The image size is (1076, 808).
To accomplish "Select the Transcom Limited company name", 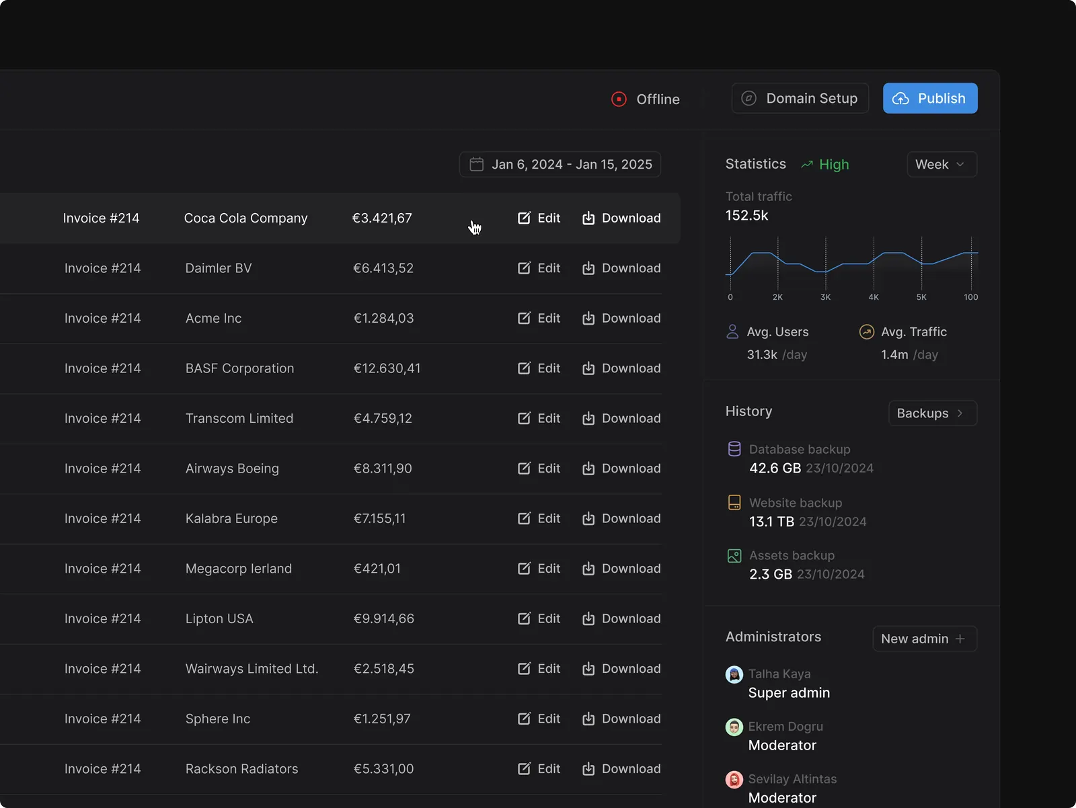I will (x=239, y=418).
